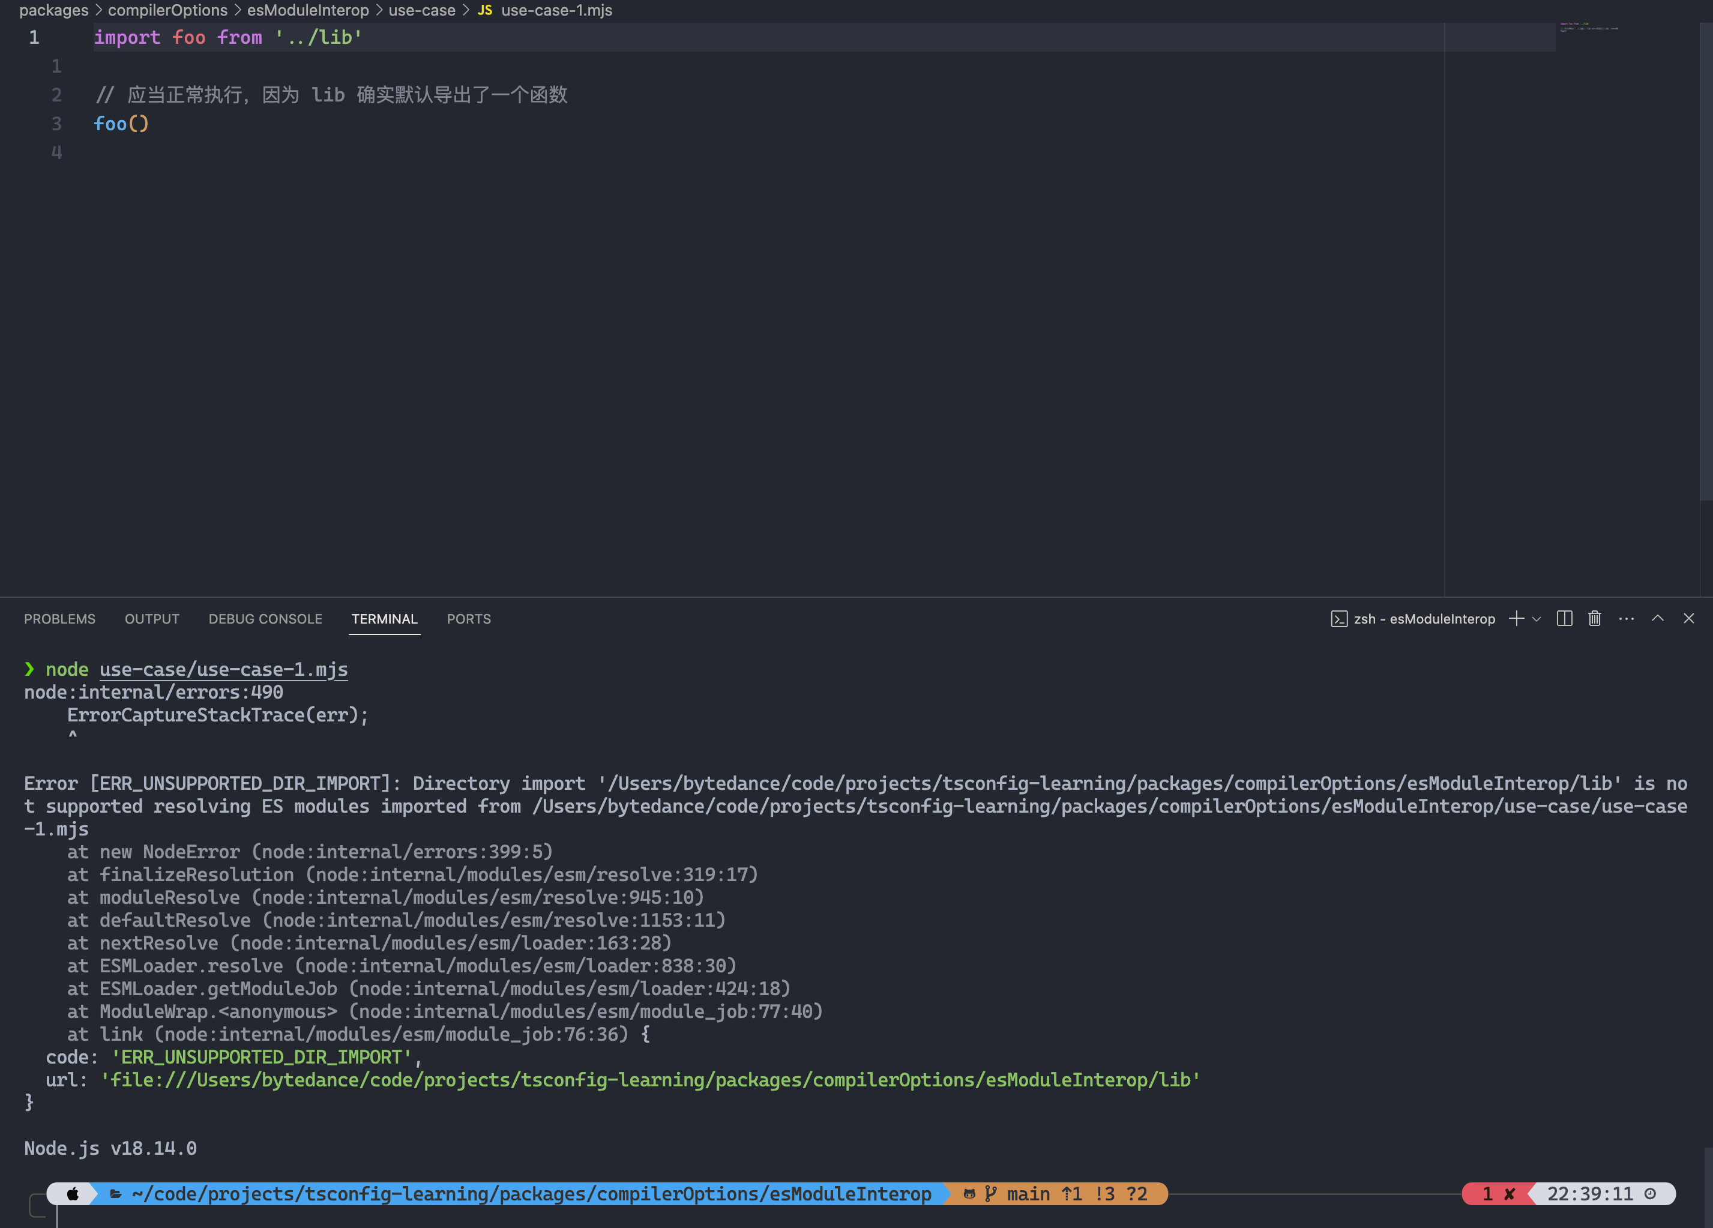Click the clock icon beside prompt time
The width and height of the screenshot is (1713, 1228).
[1649, 1193]
